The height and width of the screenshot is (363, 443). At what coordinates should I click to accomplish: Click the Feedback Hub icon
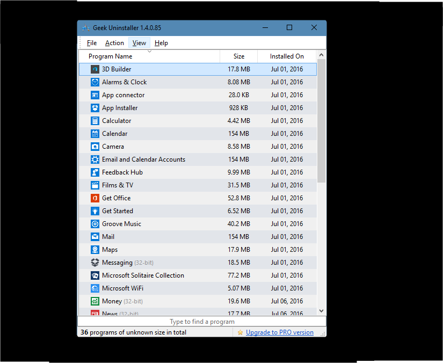(95, 172)
